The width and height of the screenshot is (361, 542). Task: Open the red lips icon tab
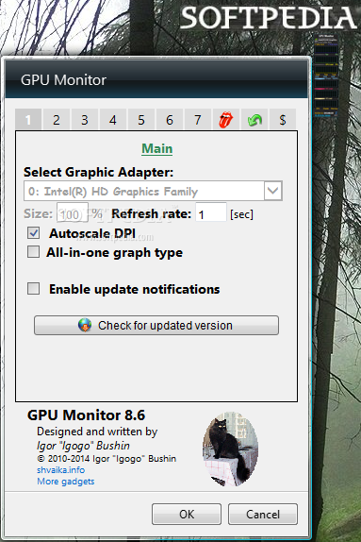pos(225,120)
